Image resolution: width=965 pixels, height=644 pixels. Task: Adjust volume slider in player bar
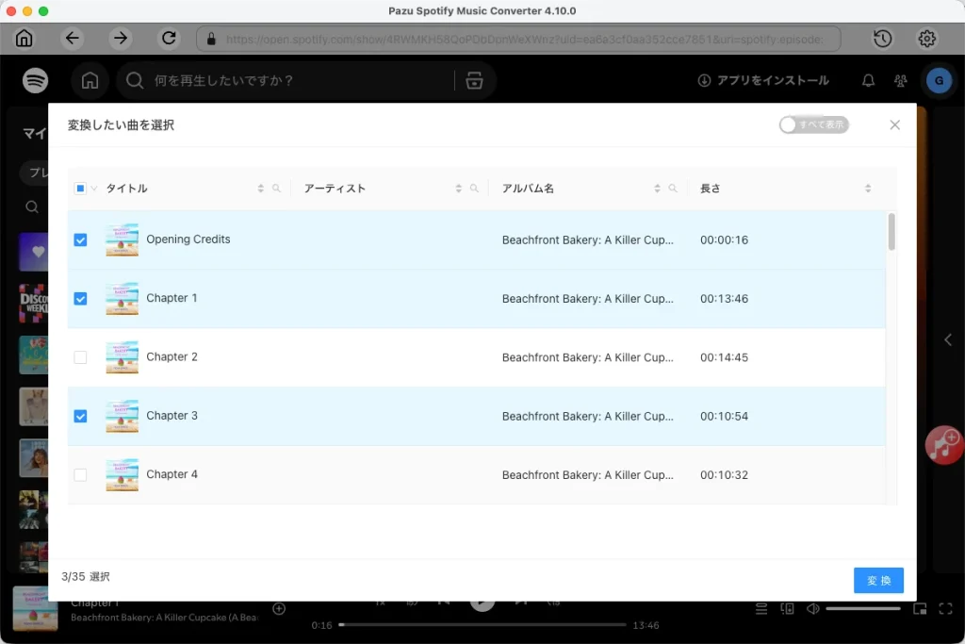click(x=863, y=609)
